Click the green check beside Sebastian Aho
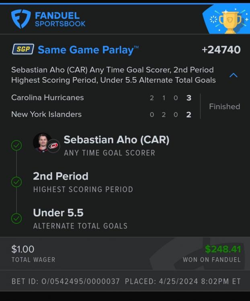This screenshot has height=301, width=250. (x=16, y=145)
